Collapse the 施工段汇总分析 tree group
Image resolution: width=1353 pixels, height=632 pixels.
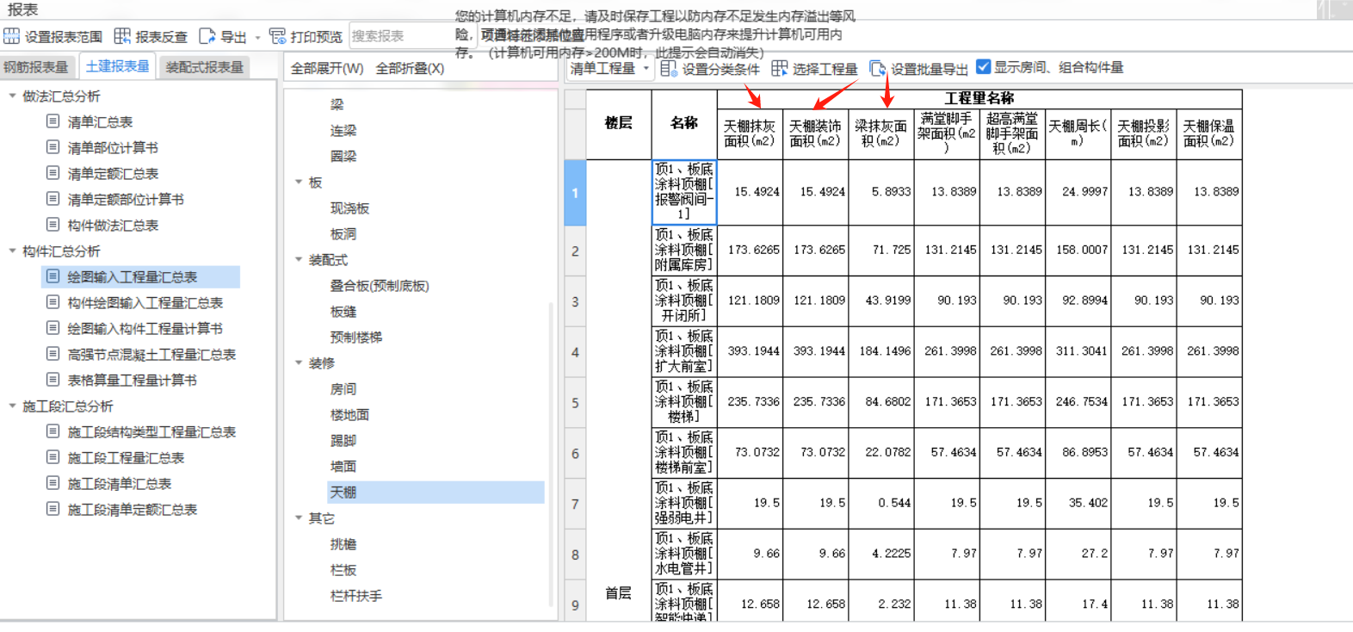12,406
